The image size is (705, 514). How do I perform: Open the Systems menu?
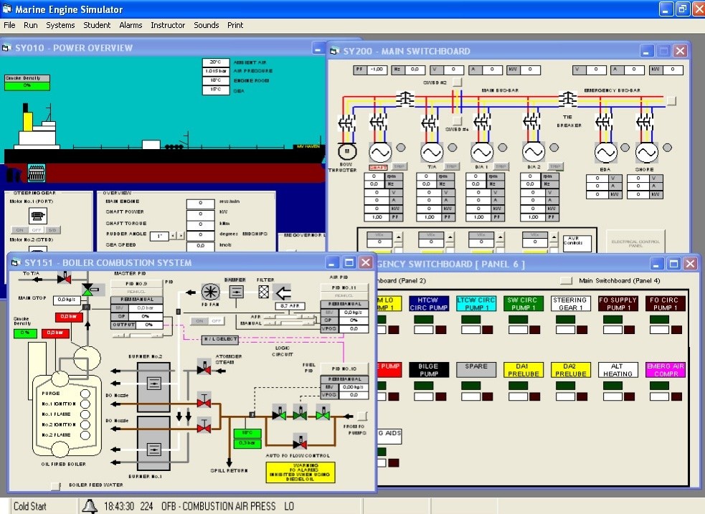60,25
